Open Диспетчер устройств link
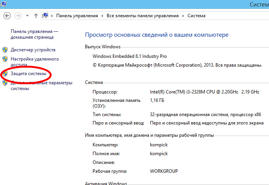269x185 pixels. (33, 50)
